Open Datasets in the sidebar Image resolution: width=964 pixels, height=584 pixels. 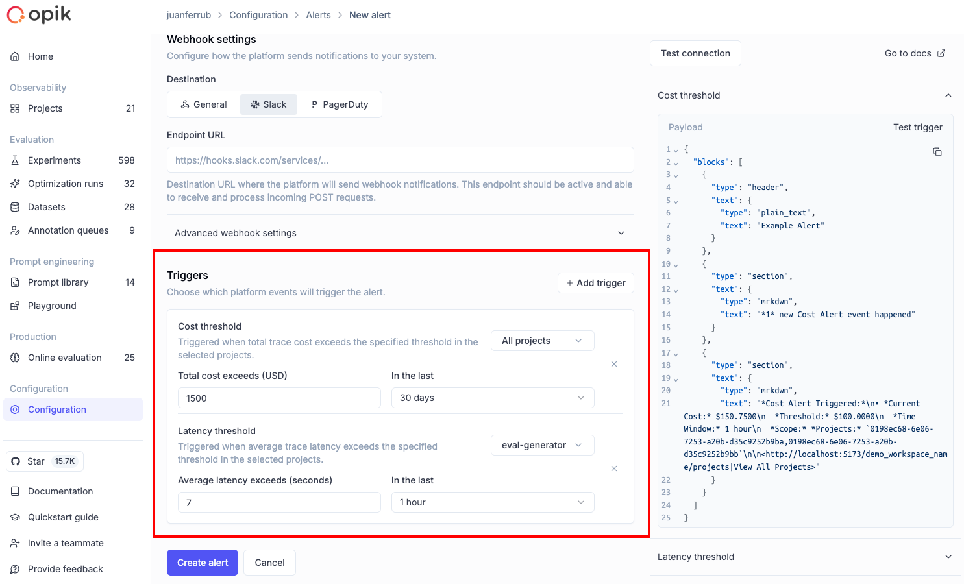pyautogui.click(x=47, y=207)
